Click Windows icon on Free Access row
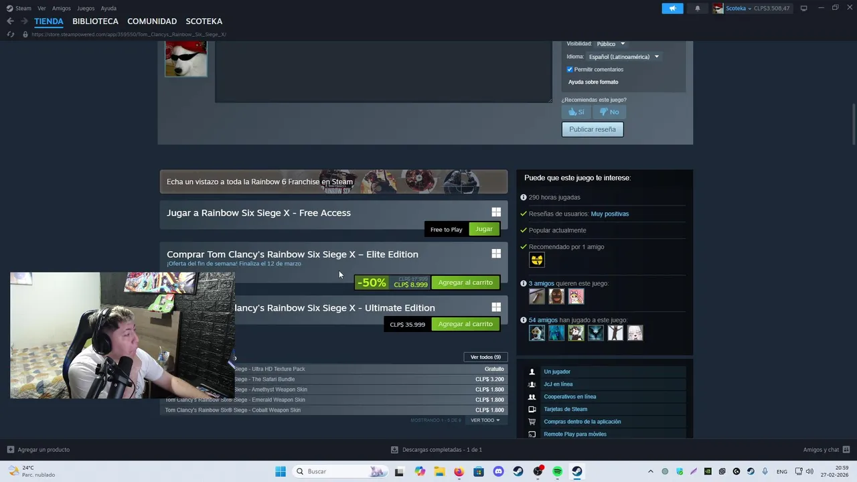Screen dimensions: 857x482 (496, 212)
